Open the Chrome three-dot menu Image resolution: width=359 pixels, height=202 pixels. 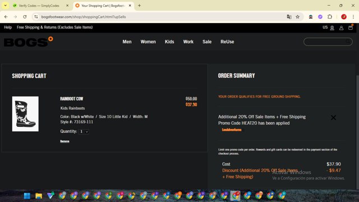(353, 17)
